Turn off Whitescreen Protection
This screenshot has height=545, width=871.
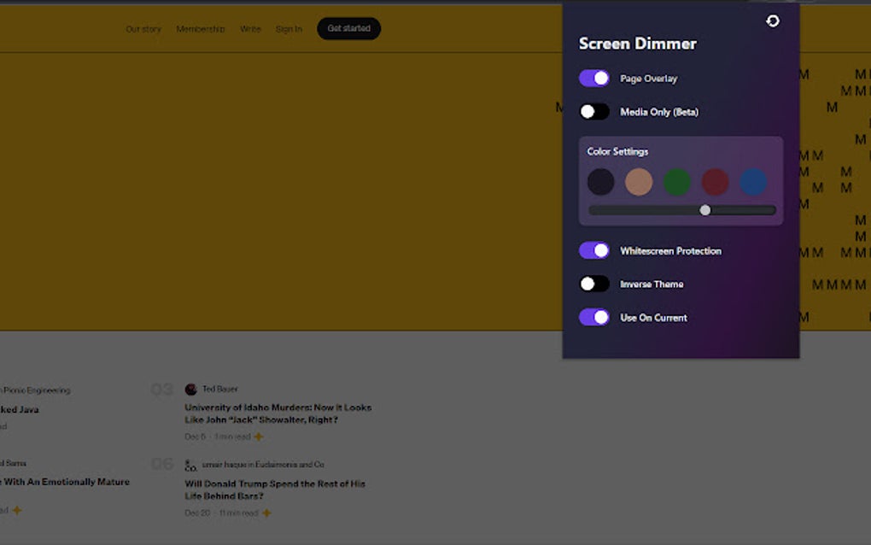[593, 250]
